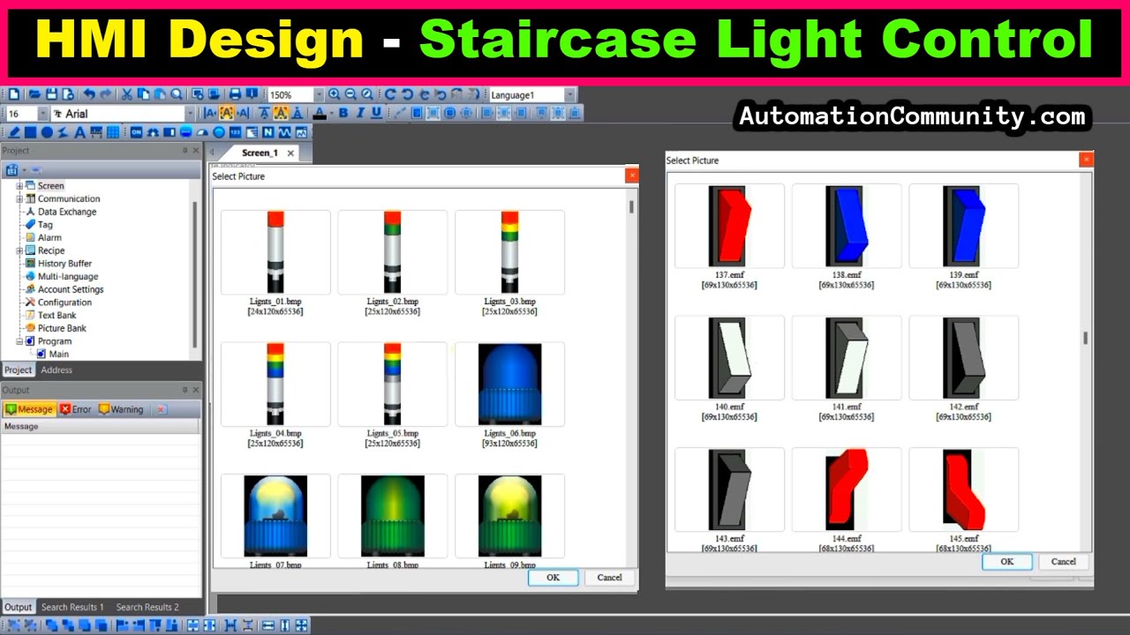Insert the trend graph wave object
The height and width of the screenshot is (635, 1130).
[284, 132]
